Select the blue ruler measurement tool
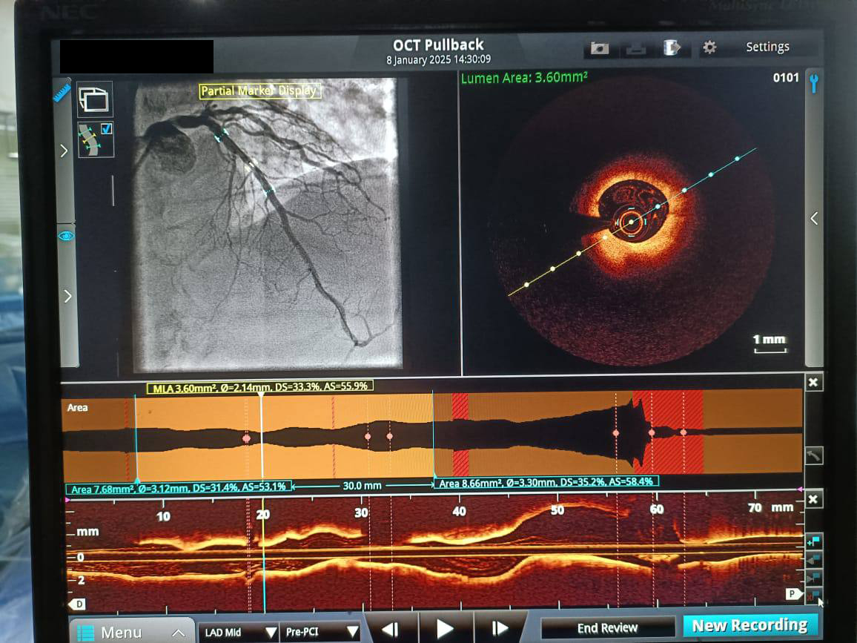 click(x=62, y=93)
